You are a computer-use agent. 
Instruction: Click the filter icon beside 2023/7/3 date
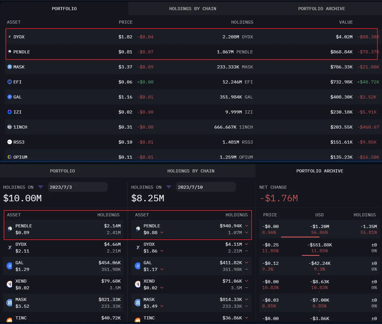pos(41,187)
